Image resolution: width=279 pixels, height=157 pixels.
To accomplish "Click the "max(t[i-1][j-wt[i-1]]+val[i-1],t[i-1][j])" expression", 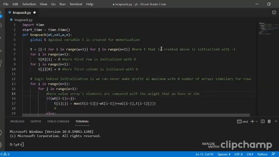I will pos(115,103).
